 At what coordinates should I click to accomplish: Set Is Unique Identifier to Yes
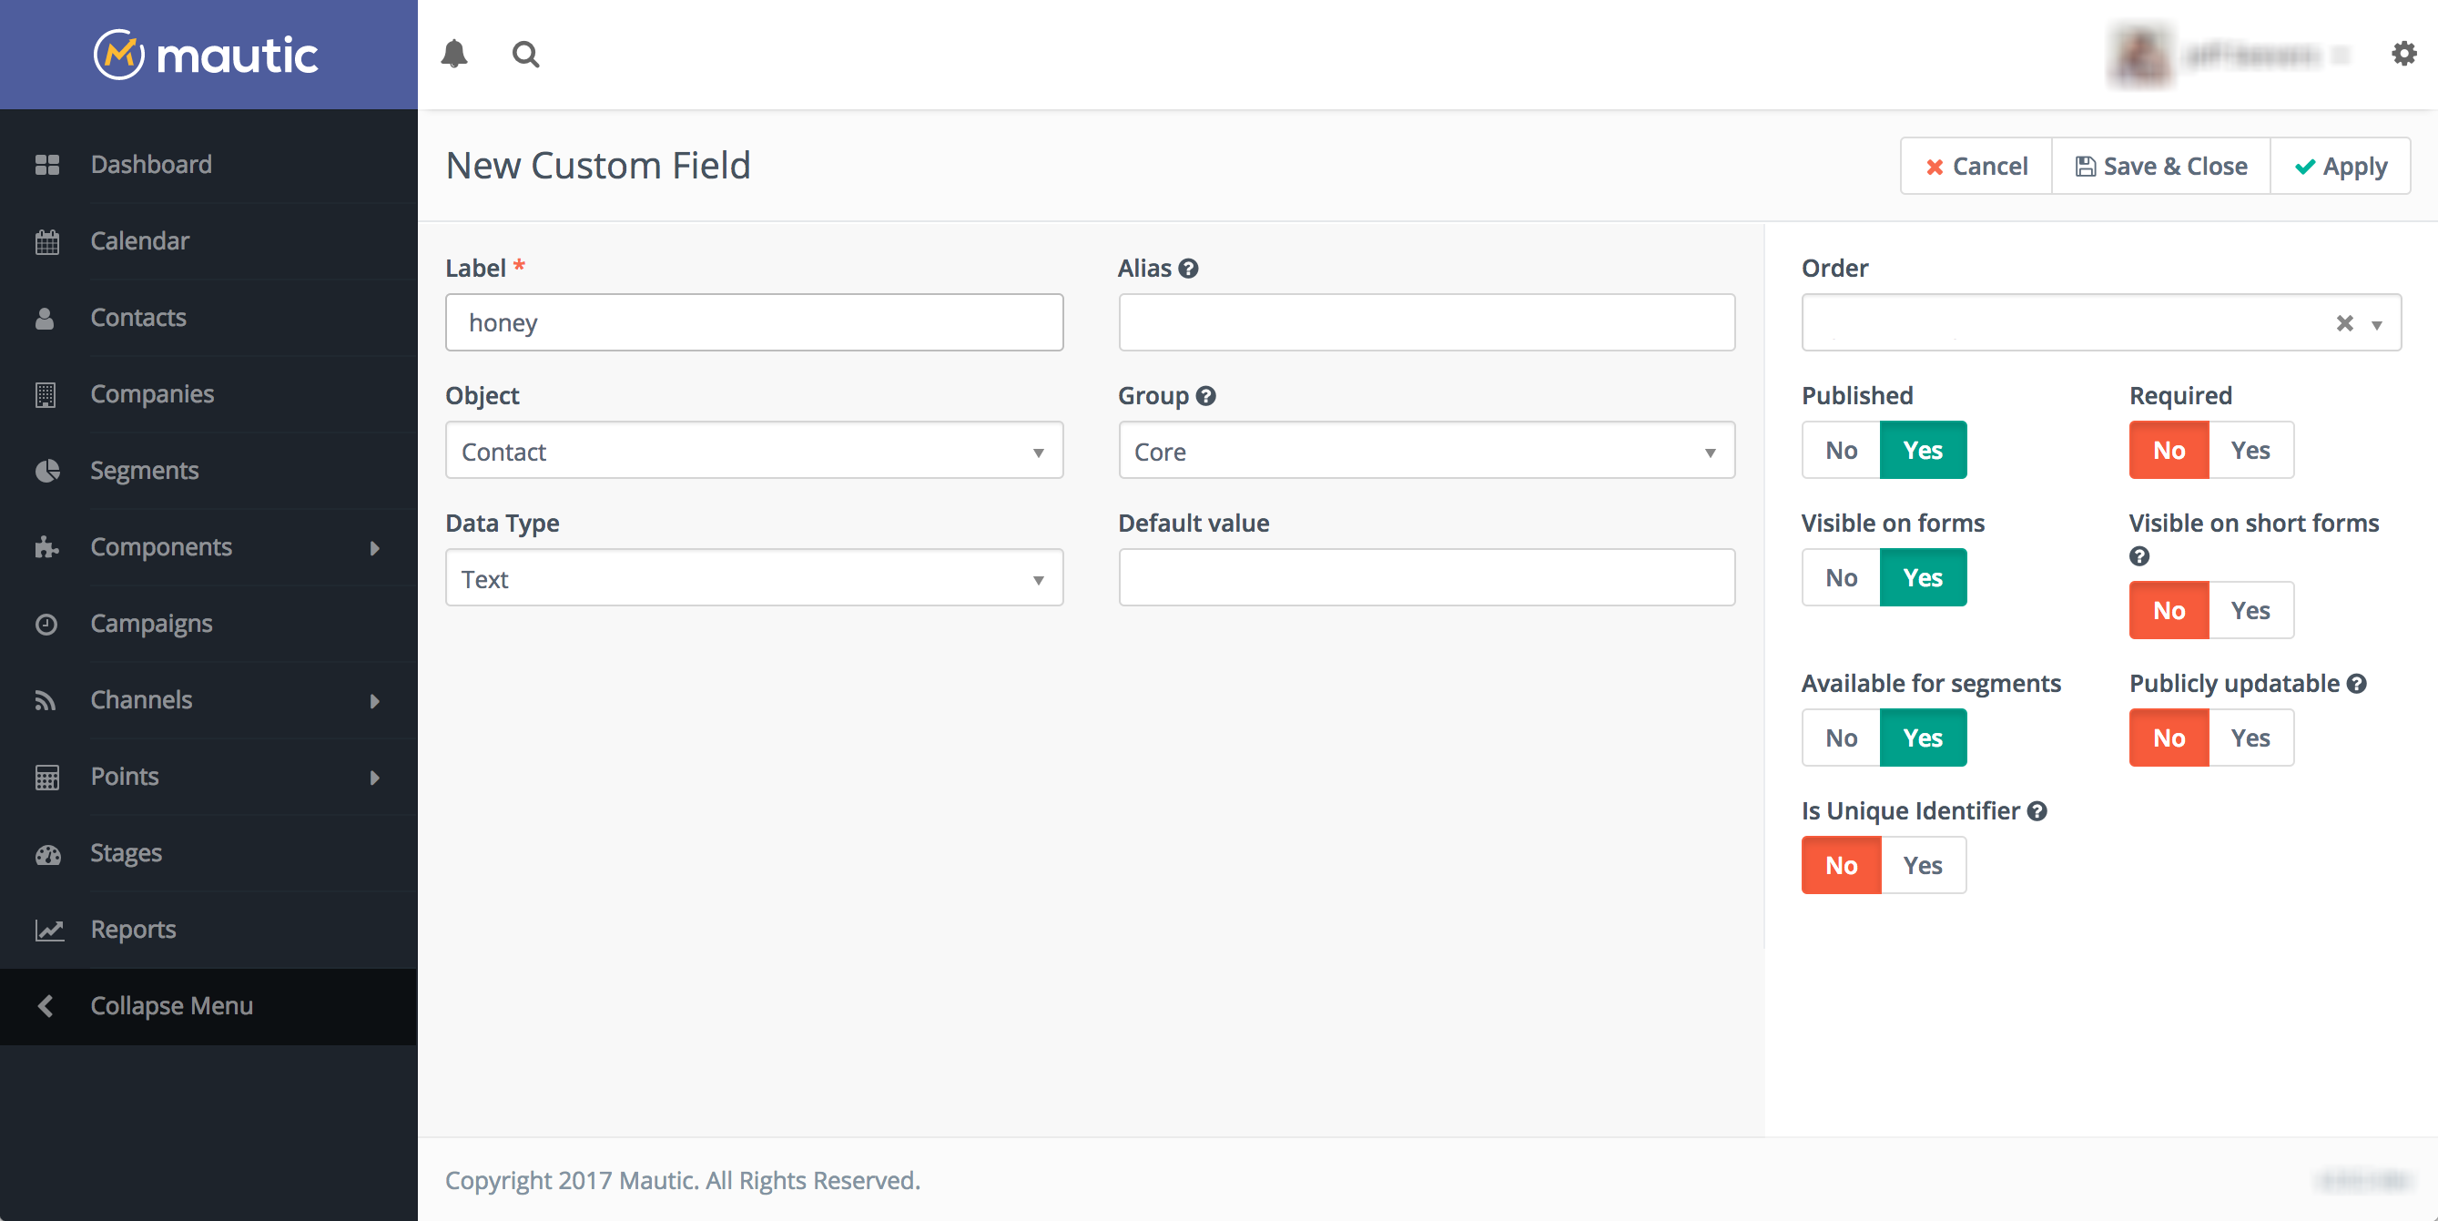[1922, 865]
